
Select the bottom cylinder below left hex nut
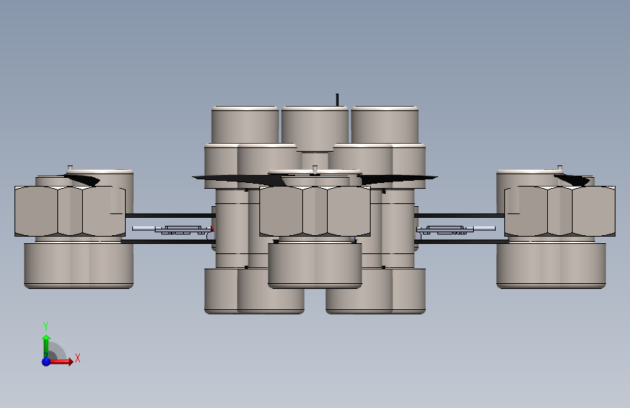pyautogui.click(x=78, y=266)
